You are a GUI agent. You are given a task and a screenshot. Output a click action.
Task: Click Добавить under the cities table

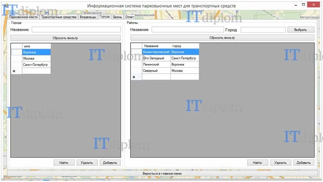pos(110,163)
